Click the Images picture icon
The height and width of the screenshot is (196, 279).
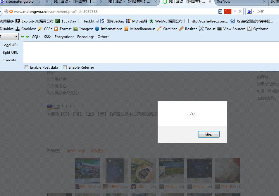tap(76, 29)
